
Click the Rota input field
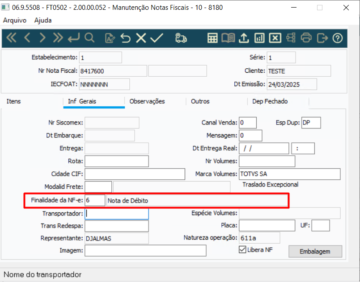[x=117, y=161]
